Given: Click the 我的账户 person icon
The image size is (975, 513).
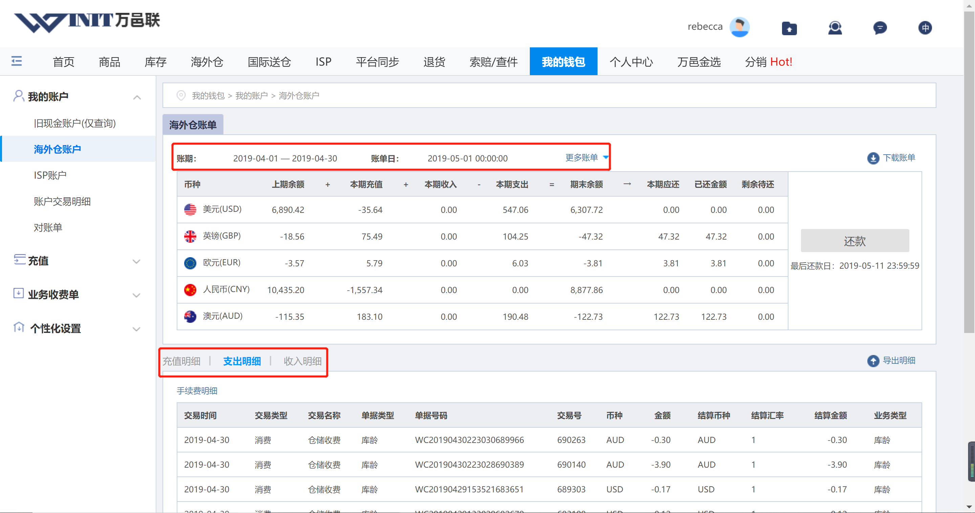Looking at the screenshot, I should point(19,96).
